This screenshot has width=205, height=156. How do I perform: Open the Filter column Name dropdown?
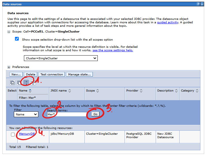pyautogui.click(x=26, y=114)
